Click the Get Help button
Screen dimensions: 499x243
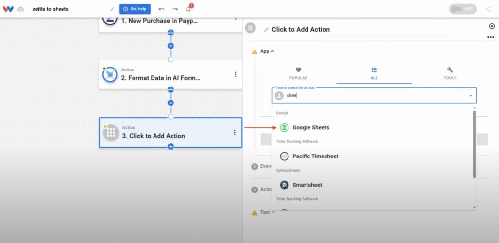(135, 9)
